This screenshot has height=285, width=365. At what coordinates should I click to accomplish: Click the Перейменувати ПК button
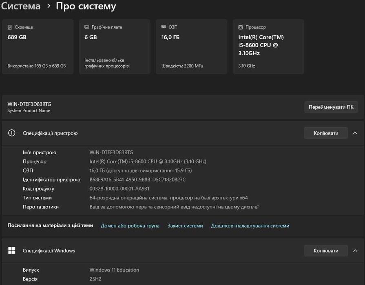[331, 107]
